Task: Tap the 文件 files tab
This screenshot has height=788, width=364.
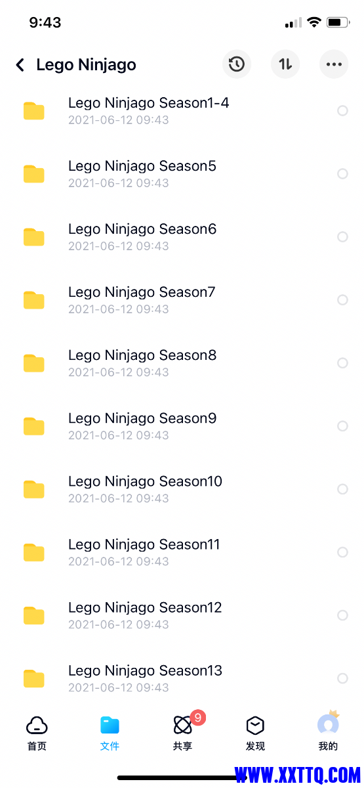Action: coord(110,733)
